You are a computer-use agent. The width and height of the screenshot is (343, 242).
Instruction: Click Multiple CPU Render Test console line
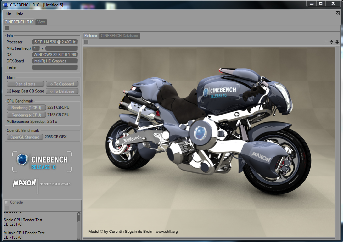click(24, 233)
